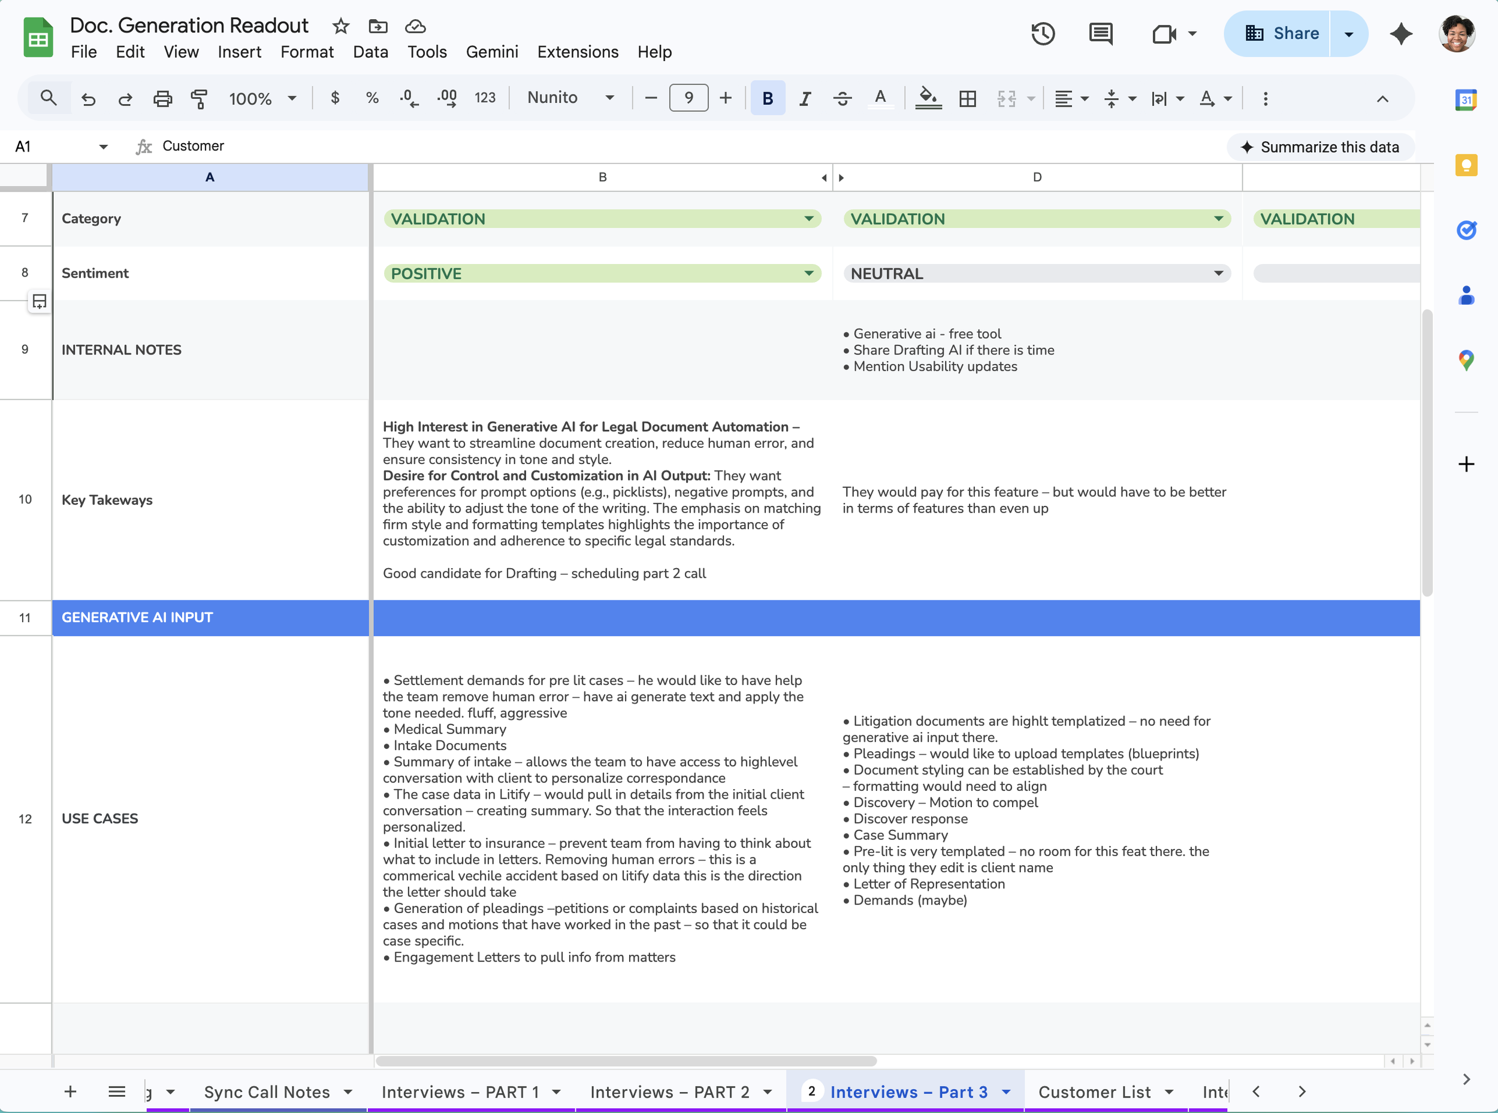The width and height of the screenshot is (1498, 1113).
Task: Open the Nunito font dropdown
Action: tap(570, 98)
